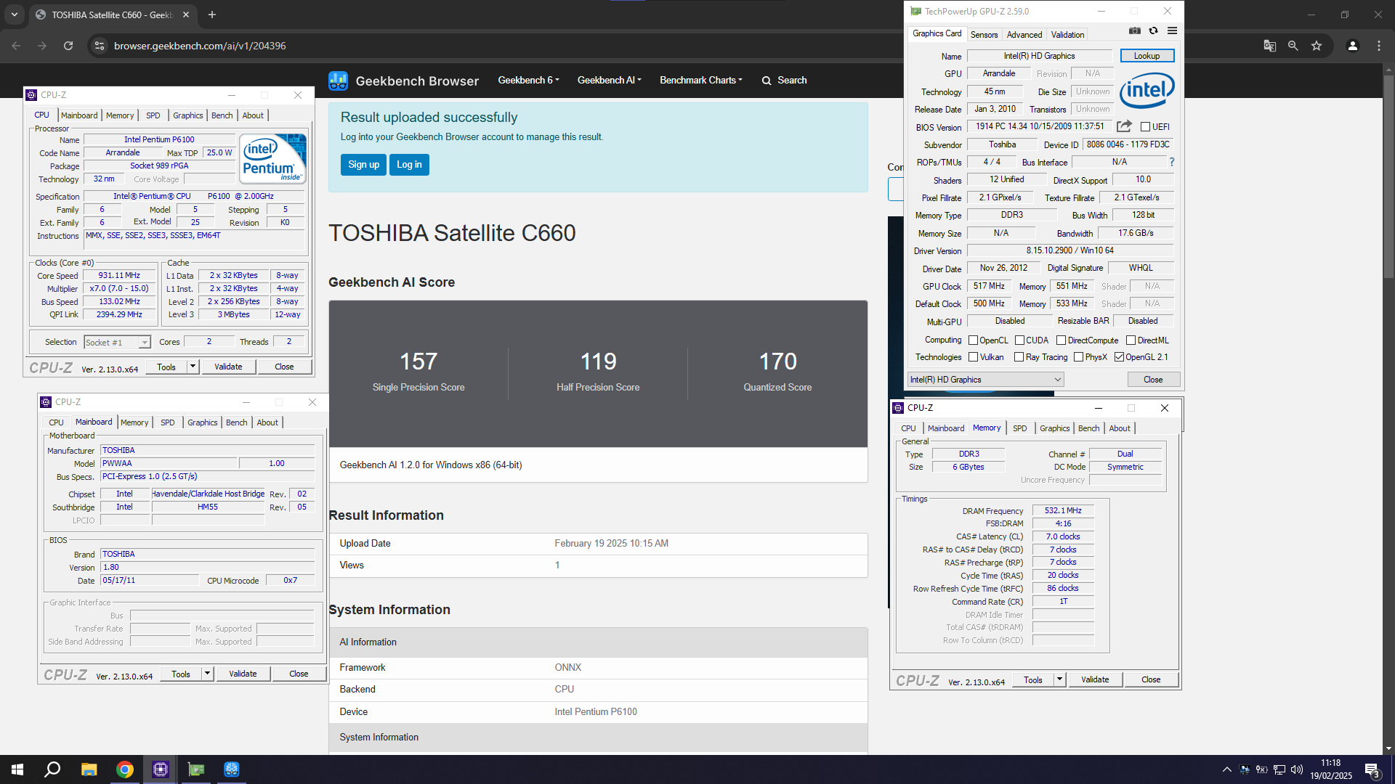Open Graphics tab in CPU-Z Memory window
The width and height of the screenshot is (1395, 784).
pos(1054,428)
